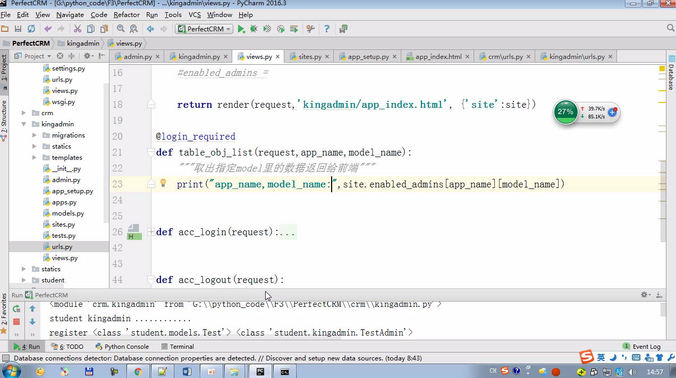Rerun PerfectCRM in the Run panel
676x378 pixels.
(16, 308)
